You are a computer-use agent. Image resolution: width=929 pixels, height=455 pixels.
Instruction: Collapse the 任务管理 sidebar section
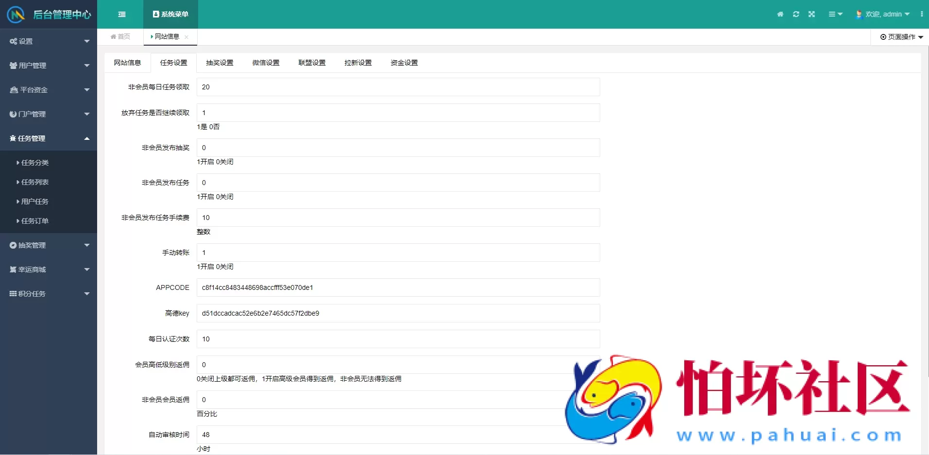(86, 138)
